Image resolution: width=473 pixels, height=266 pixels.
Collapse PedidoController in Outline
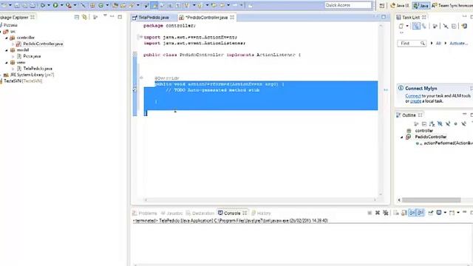click(x=401, y=137)
